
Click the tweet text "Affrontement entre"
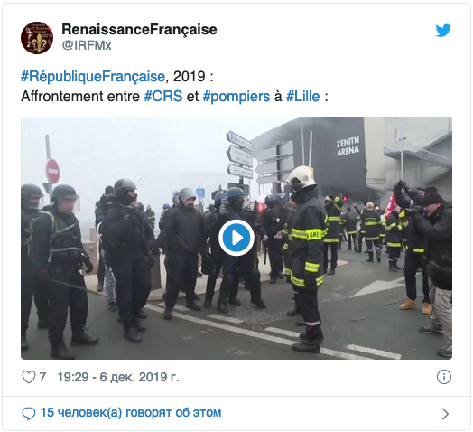tap(80, 97)
